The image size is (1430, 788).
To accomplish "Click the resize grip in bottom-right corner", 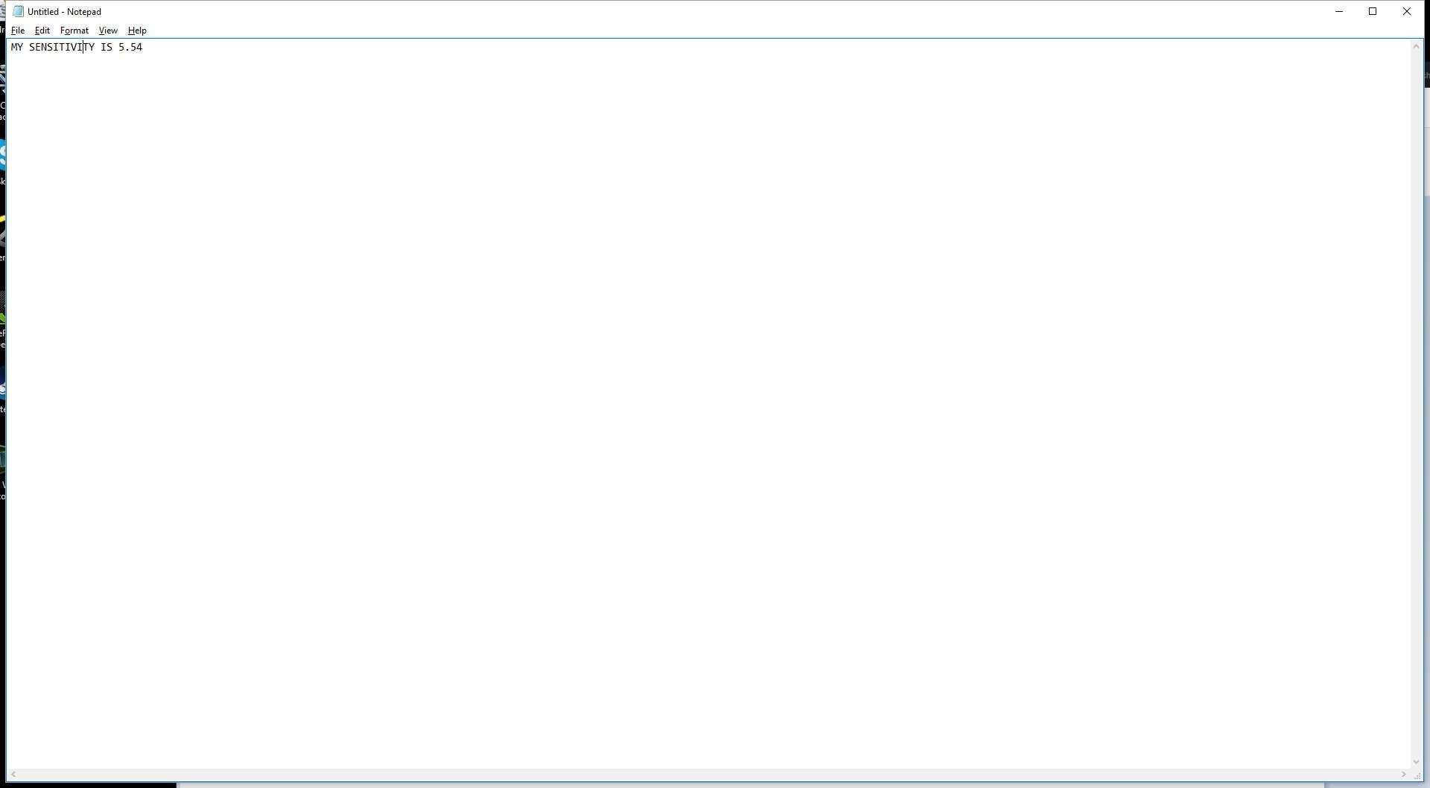I will coord(1417,775).
